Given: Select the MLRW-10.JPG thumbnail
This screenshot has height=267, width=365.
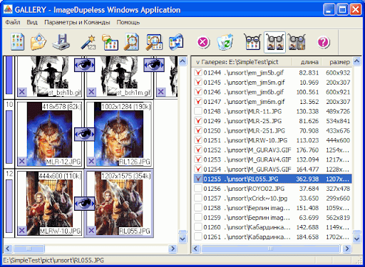Looking at the screenshot, I should pyautogui.click(x=49, y=204).
